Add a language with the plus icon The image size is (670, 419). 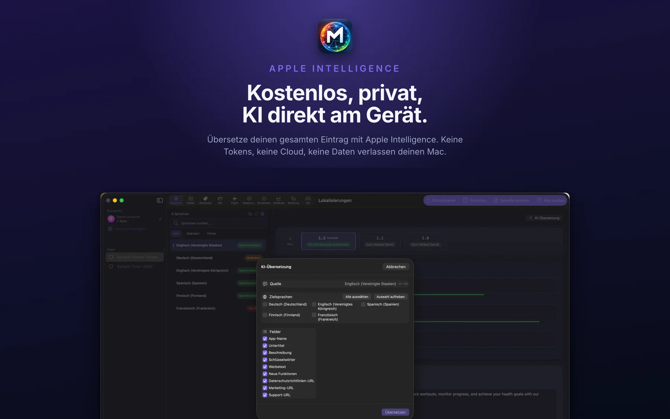[x=262, y=214]
